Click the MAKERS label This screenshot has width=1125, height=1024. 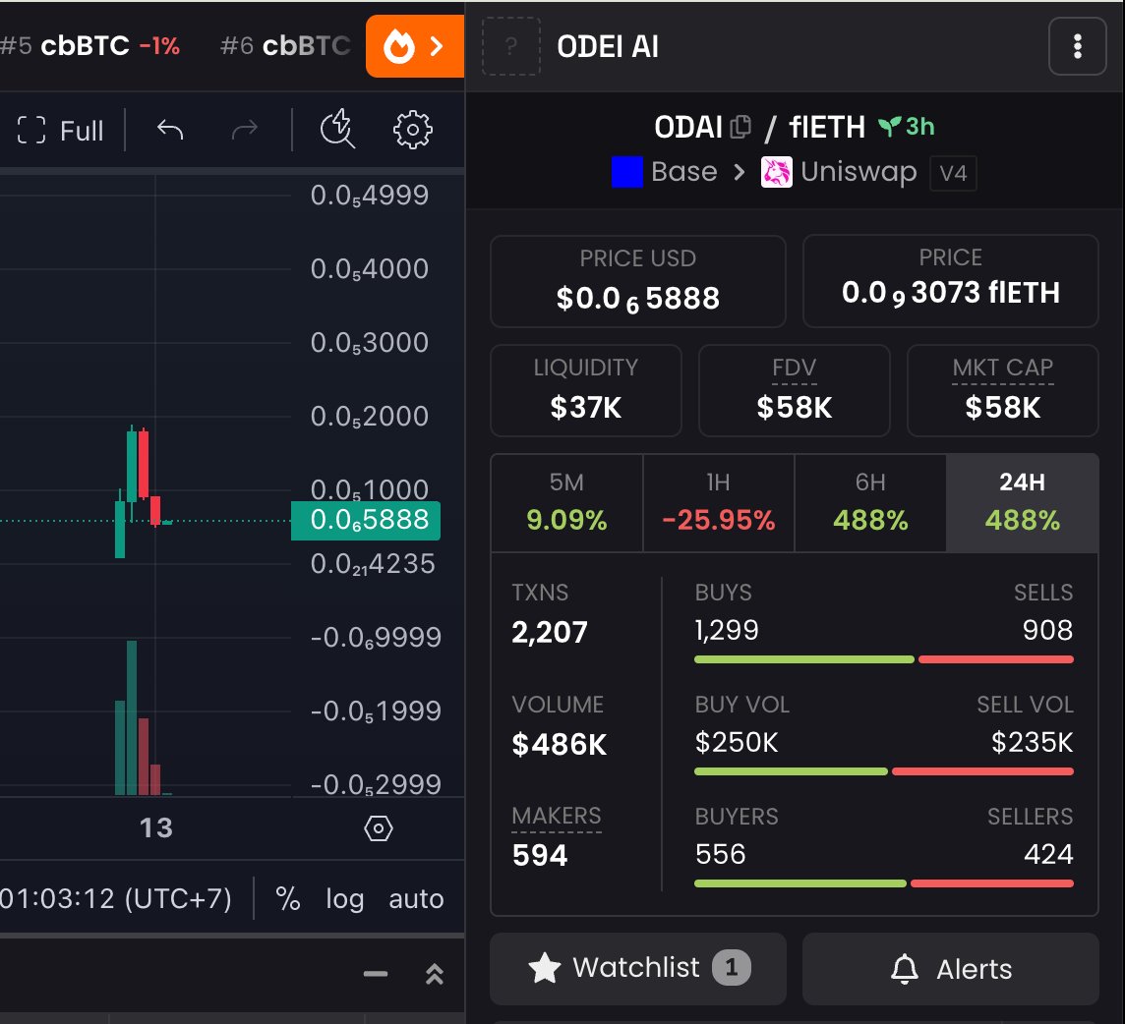[557, 816]
